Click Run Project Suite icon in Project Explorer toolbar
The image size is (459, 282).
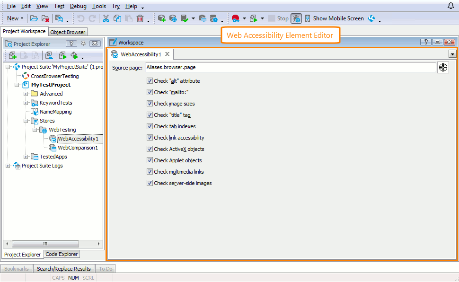[74, 55]
